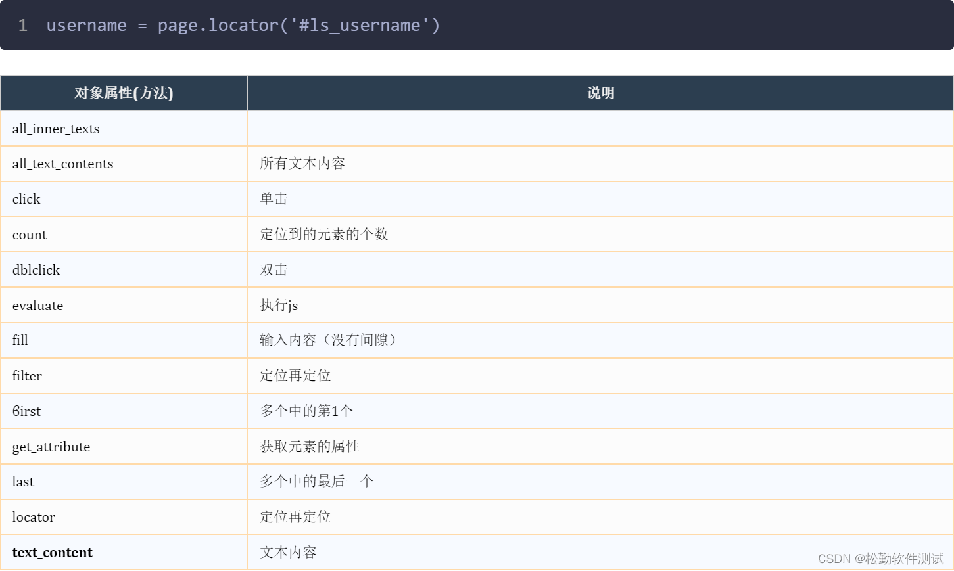
Task: Click the description 执行js
Action: pyautogui.click(x=279, y=306)
